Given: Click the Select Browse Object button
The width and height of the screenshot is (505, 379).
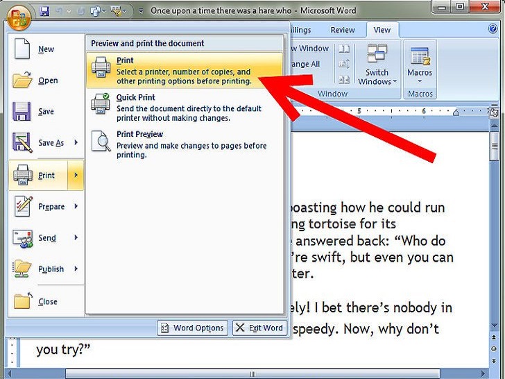Looking at the screenshot, I should tap(494, 349).
